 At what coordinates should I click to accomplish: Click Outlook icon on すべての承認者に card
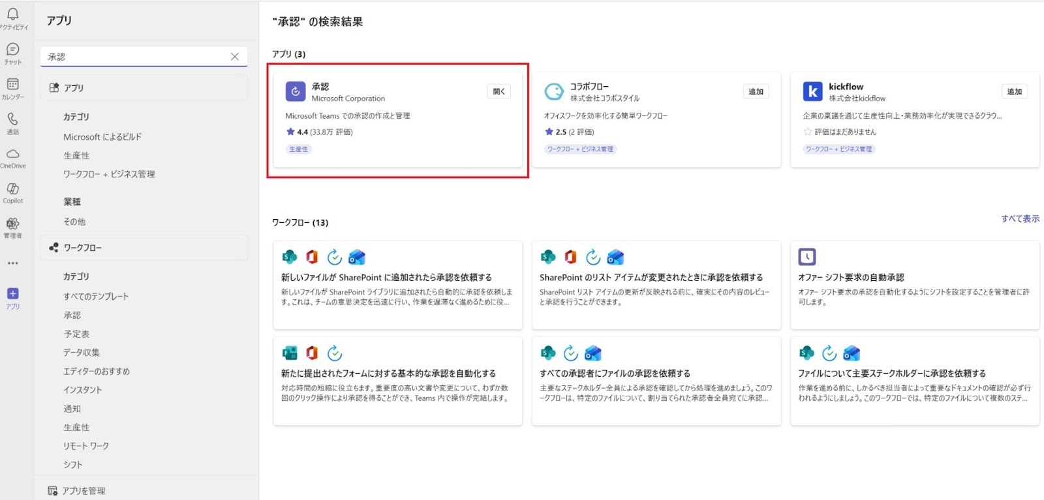coord(593,353)
